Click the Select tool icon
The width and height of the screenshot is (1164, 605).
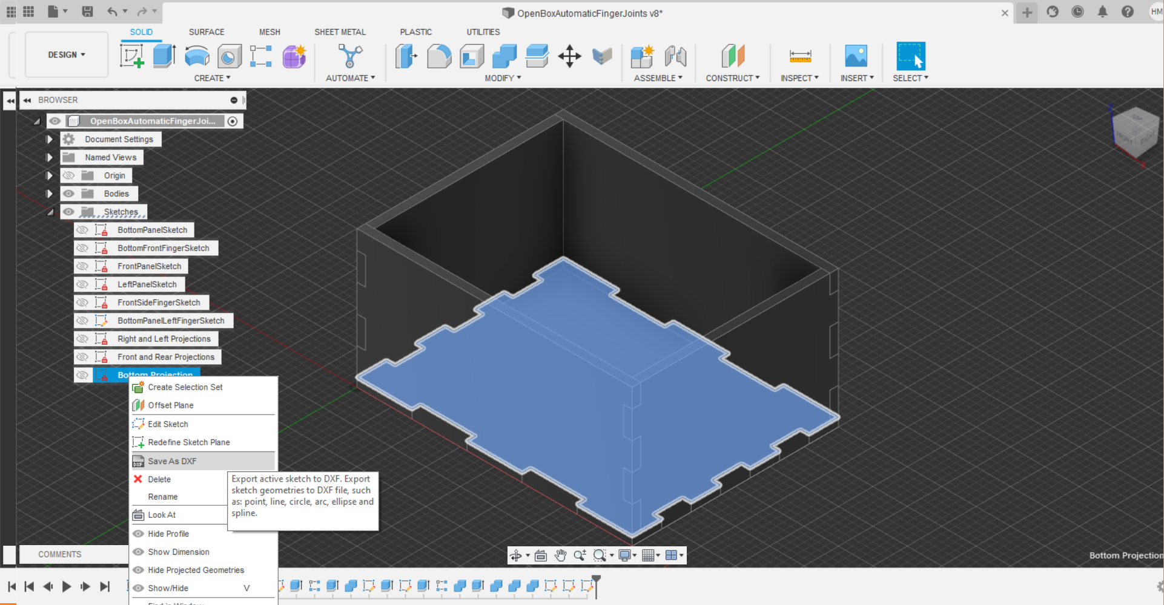coord(911,56)
